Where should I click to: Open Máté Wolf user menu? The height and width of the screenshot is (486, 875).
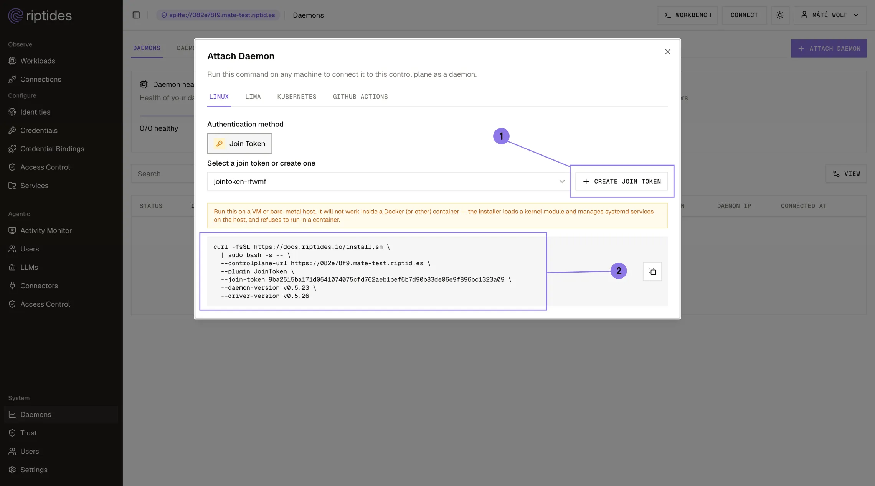point(830,15)
